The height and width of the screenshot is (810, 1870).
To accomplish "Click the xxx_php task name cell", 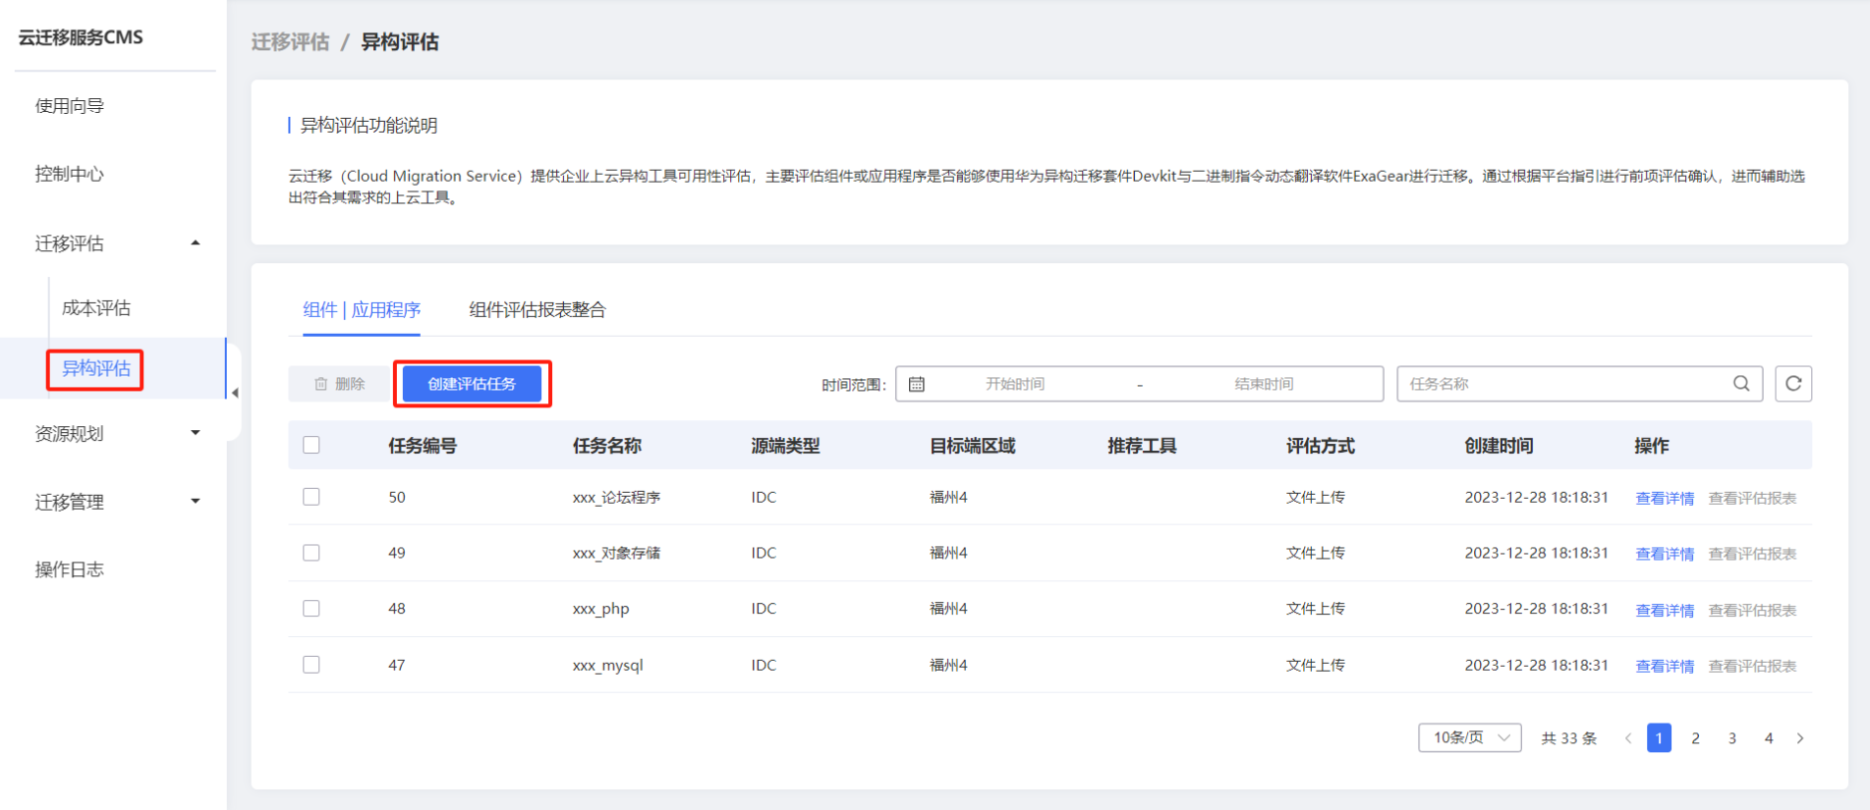I will 600,610.
